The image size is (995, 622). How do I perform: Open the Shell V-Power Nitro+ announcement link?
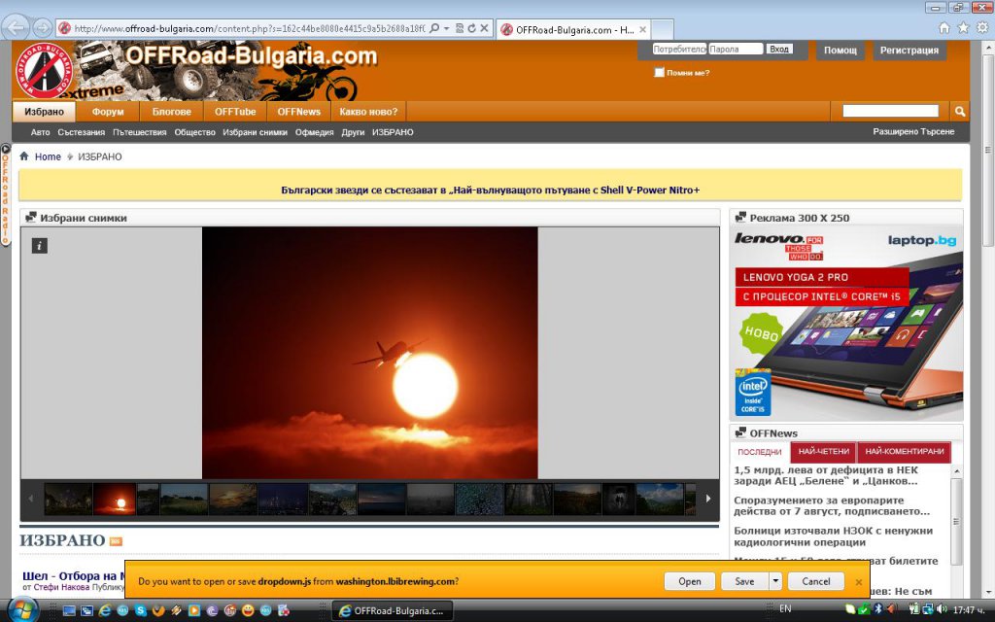coord(490,190)
